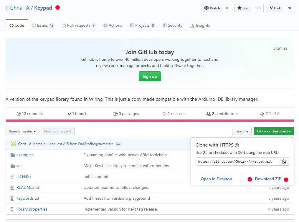Viewport: 299px width, 222px height.
Task: Click the library.properties file icon
Action: pyautogui.click(x=12, y=209)
